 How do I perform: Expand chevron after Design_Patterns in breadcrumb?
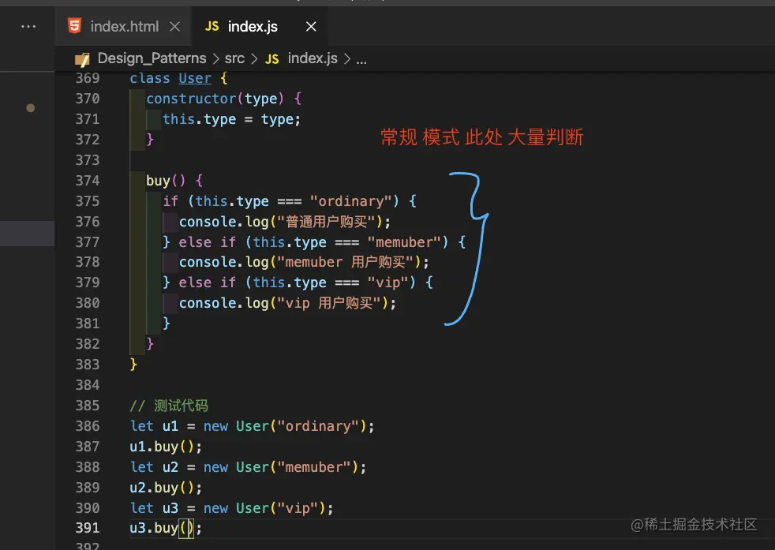click(215, 59)
